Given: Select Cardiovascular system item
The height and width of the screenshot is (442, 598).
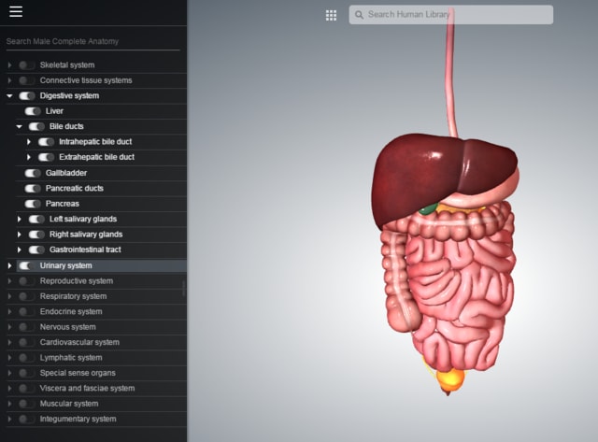Looking at the screenshot, I should point(78,342).
